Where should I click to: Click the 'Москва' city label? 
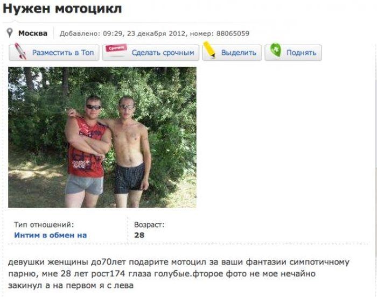tap(33, 33)
